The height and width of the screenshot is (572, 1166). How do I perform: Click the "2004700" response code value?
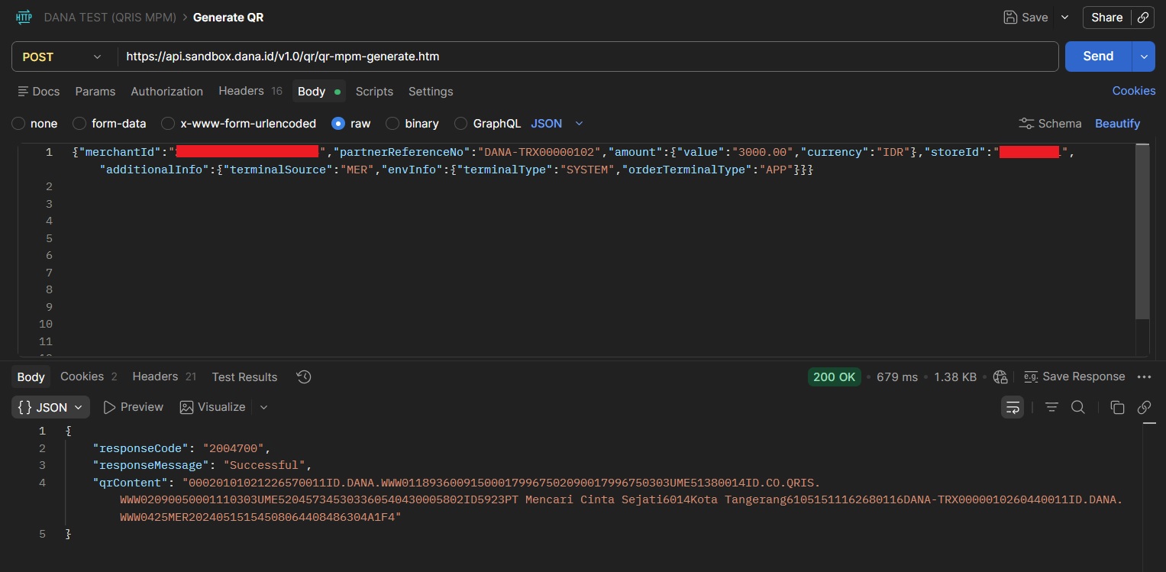(235, 448)
